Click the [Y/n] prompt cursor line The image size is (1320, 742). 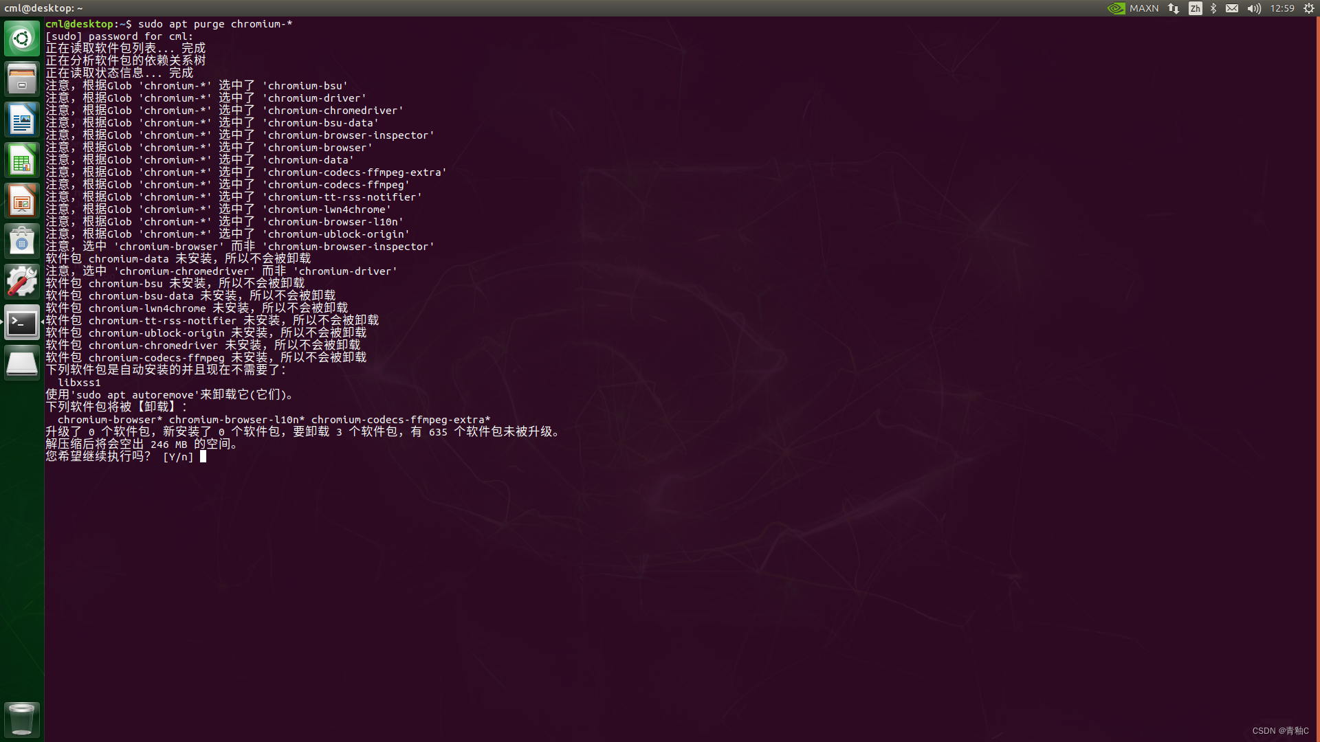pyautogui.click(x=126, y=456)
